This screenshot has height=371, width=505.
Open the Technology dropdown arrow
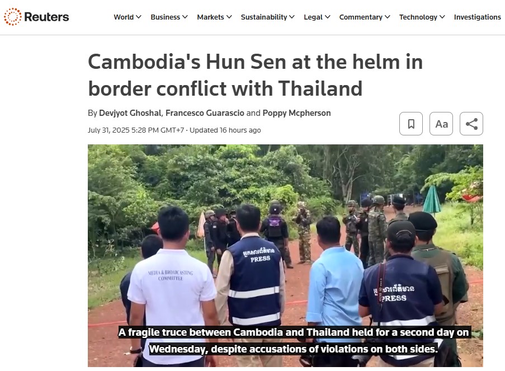(442, 17)
